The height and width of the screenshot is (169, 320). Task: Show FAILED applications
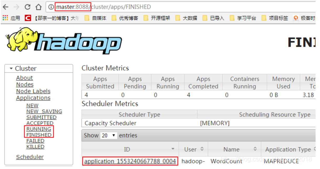coord(35,141)
